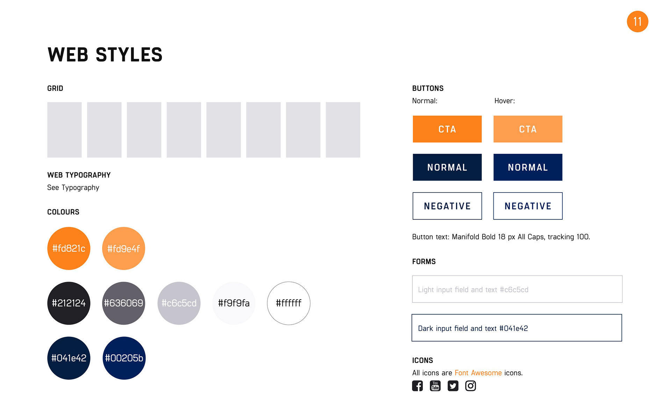The height and width of the screenshot is (413, 671).
Task: Click the Twitter icon
Action: click(x=453, y=386)
